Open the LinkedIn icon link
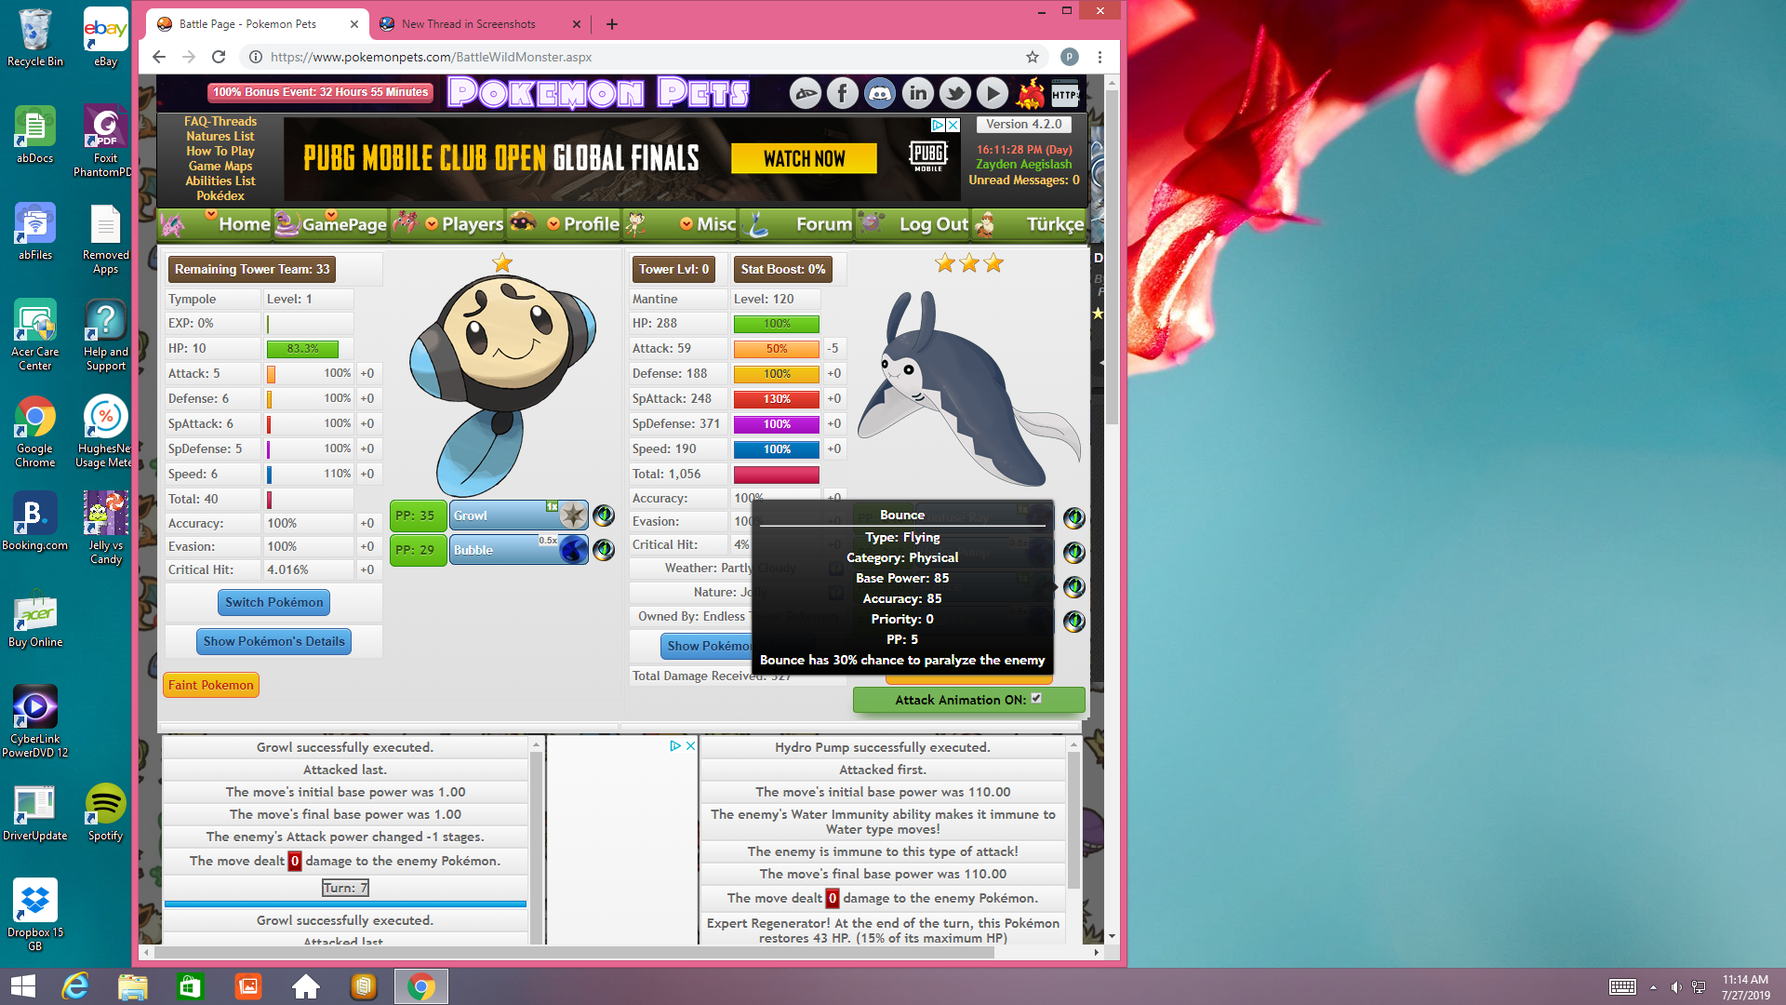Screen dimensions: 1786x1005 click(917, 93)
